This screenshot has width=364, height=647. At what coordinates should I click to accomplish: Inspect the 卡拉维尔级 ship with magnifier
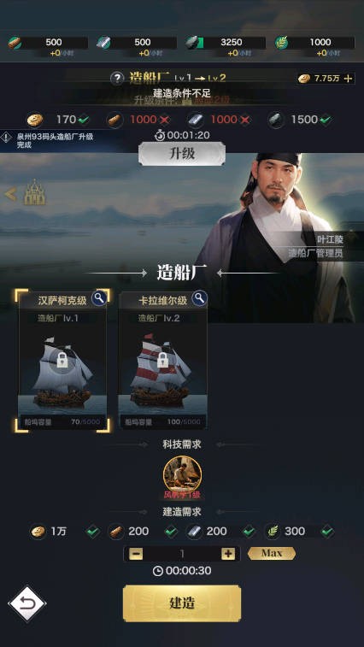(199, 298)
